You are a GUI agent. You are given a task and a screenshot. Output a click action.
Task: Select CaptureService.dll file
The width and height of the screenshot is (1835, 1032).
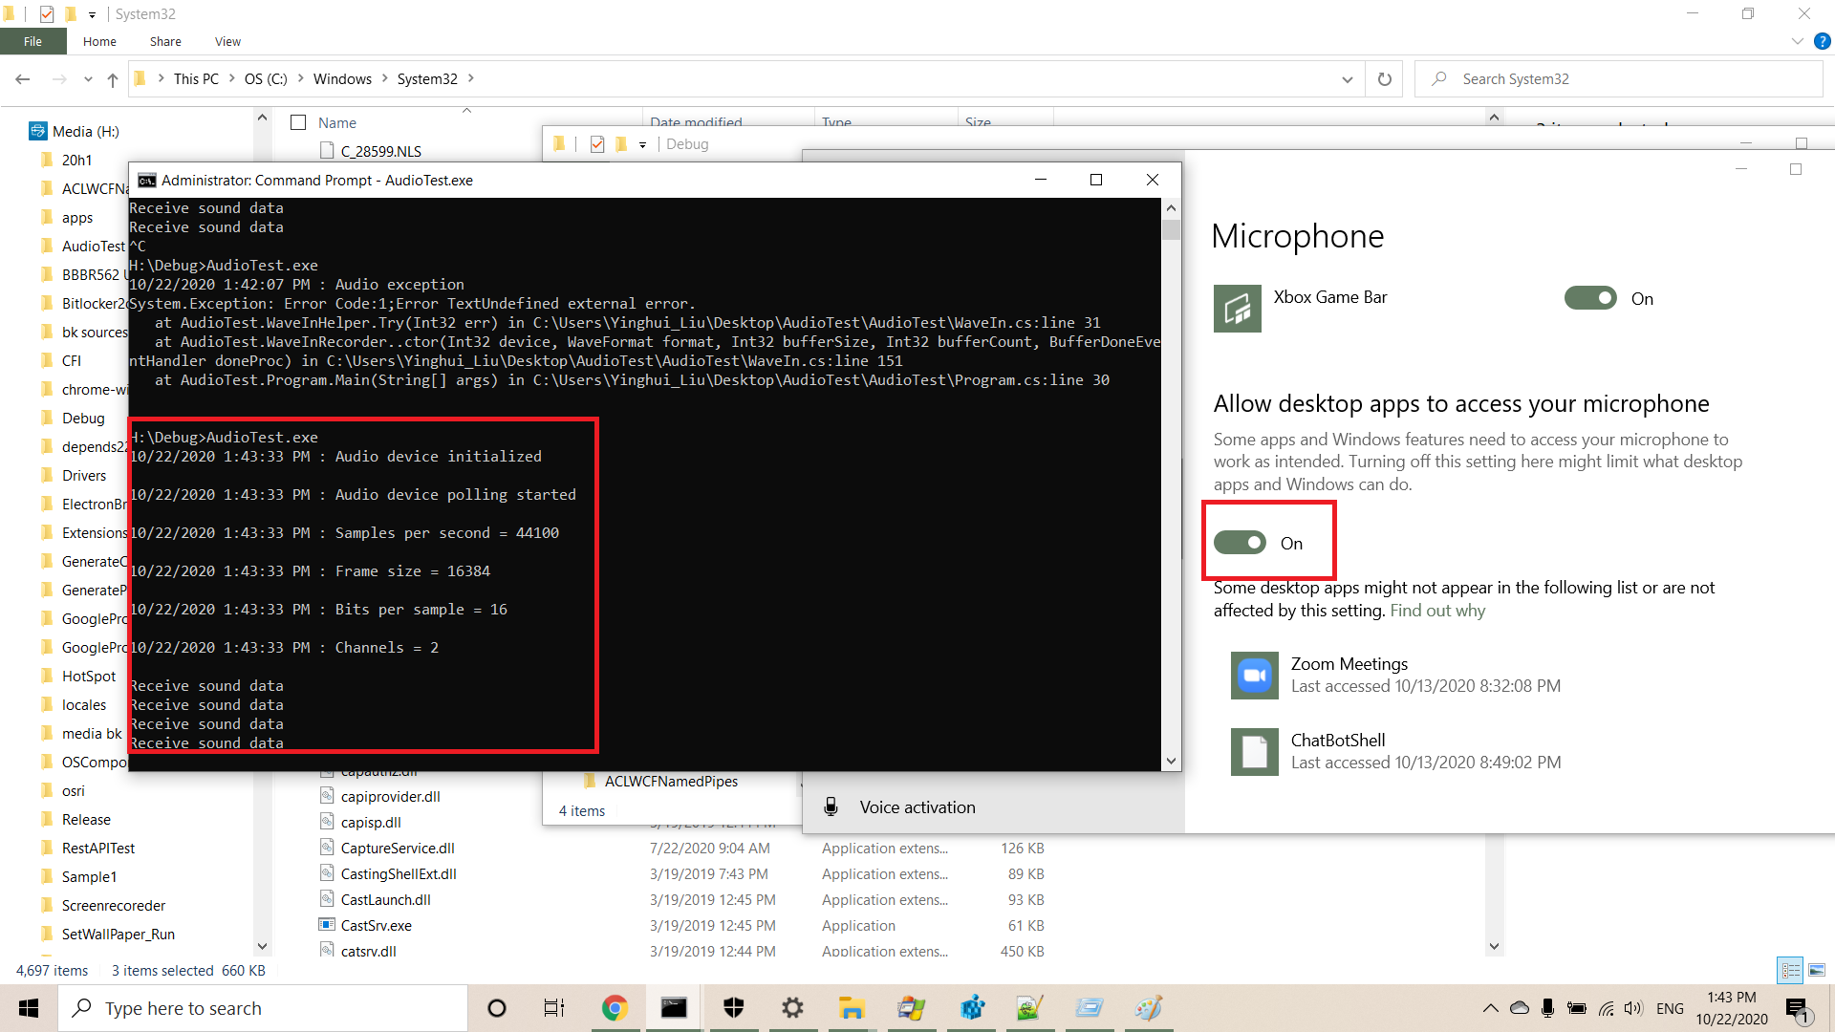click(x=398, y=848)
